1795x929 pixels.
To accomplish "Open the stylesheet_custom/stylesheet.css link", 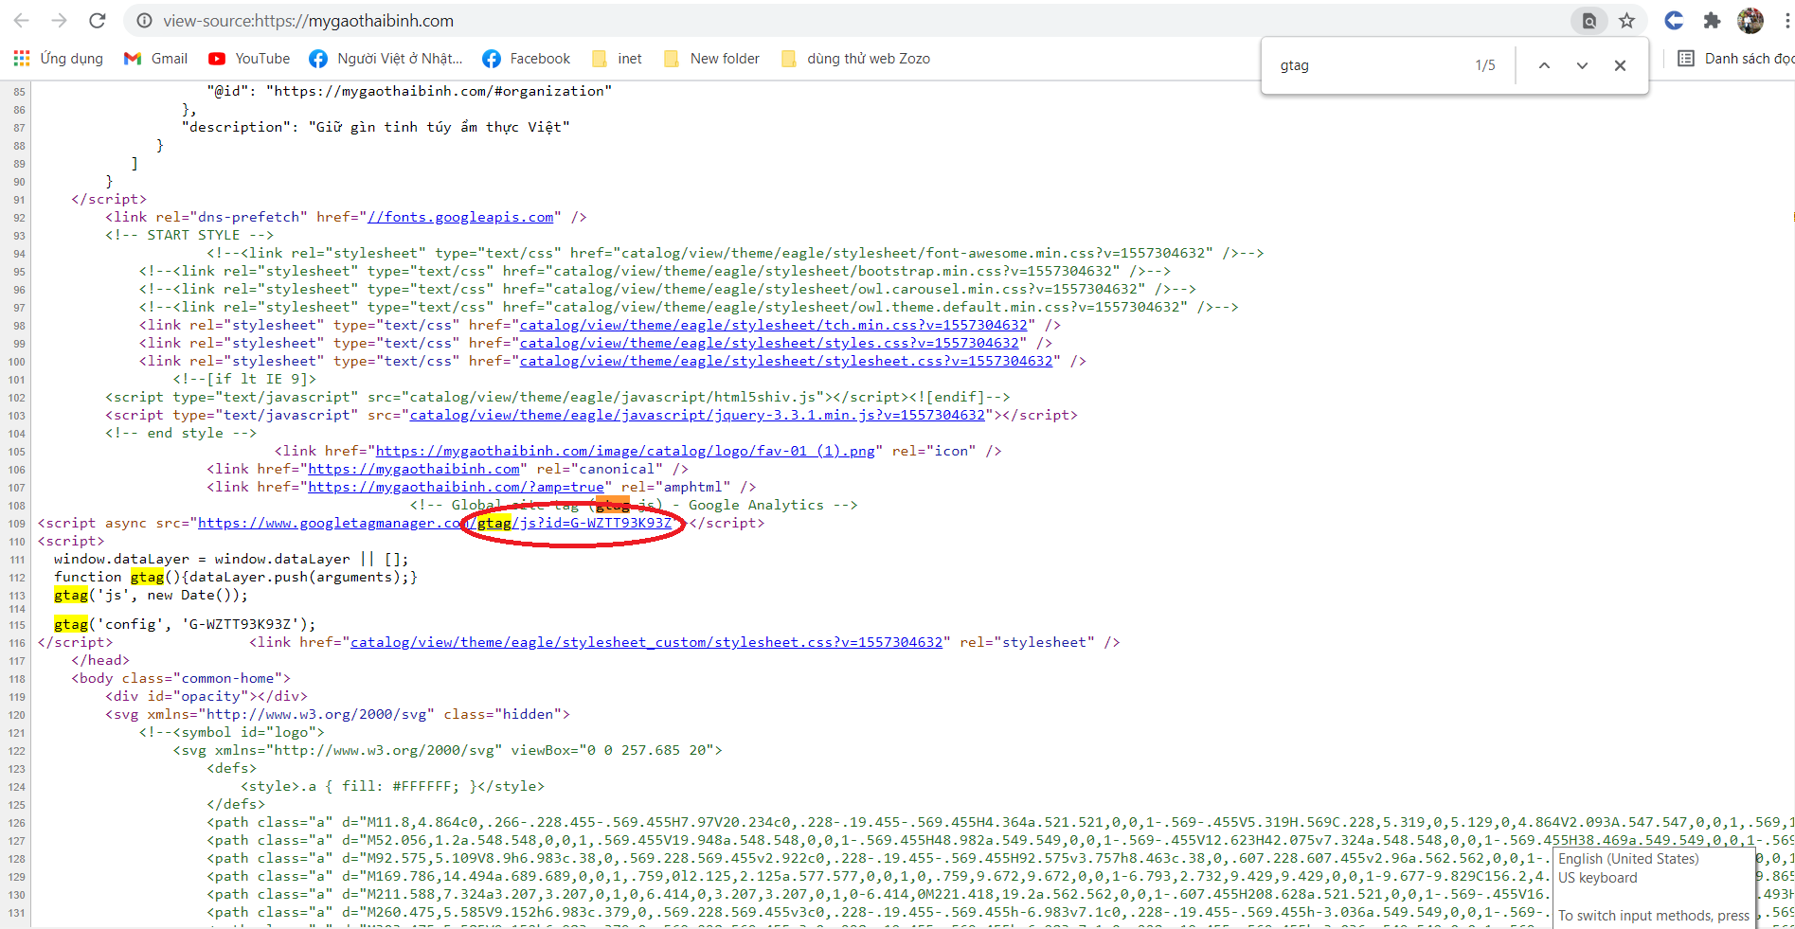I will (x=647, y=642).
